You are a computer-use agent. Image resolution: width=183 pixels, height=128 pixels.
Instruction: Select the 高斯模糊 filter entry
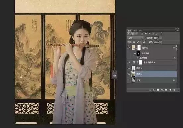tap(143, 58)
